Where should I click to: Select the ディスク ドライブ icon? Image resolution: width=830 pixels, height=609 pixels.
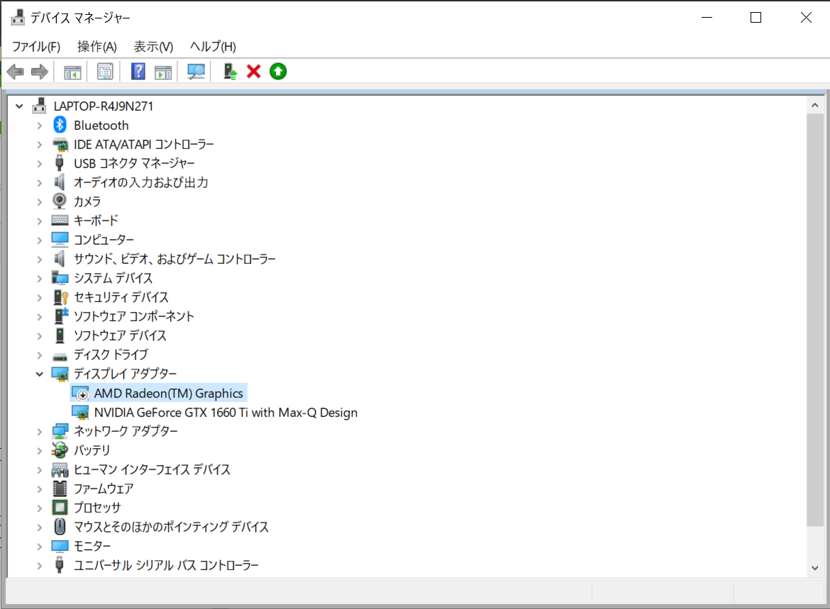pyautogui.click(x=60, y=356)
